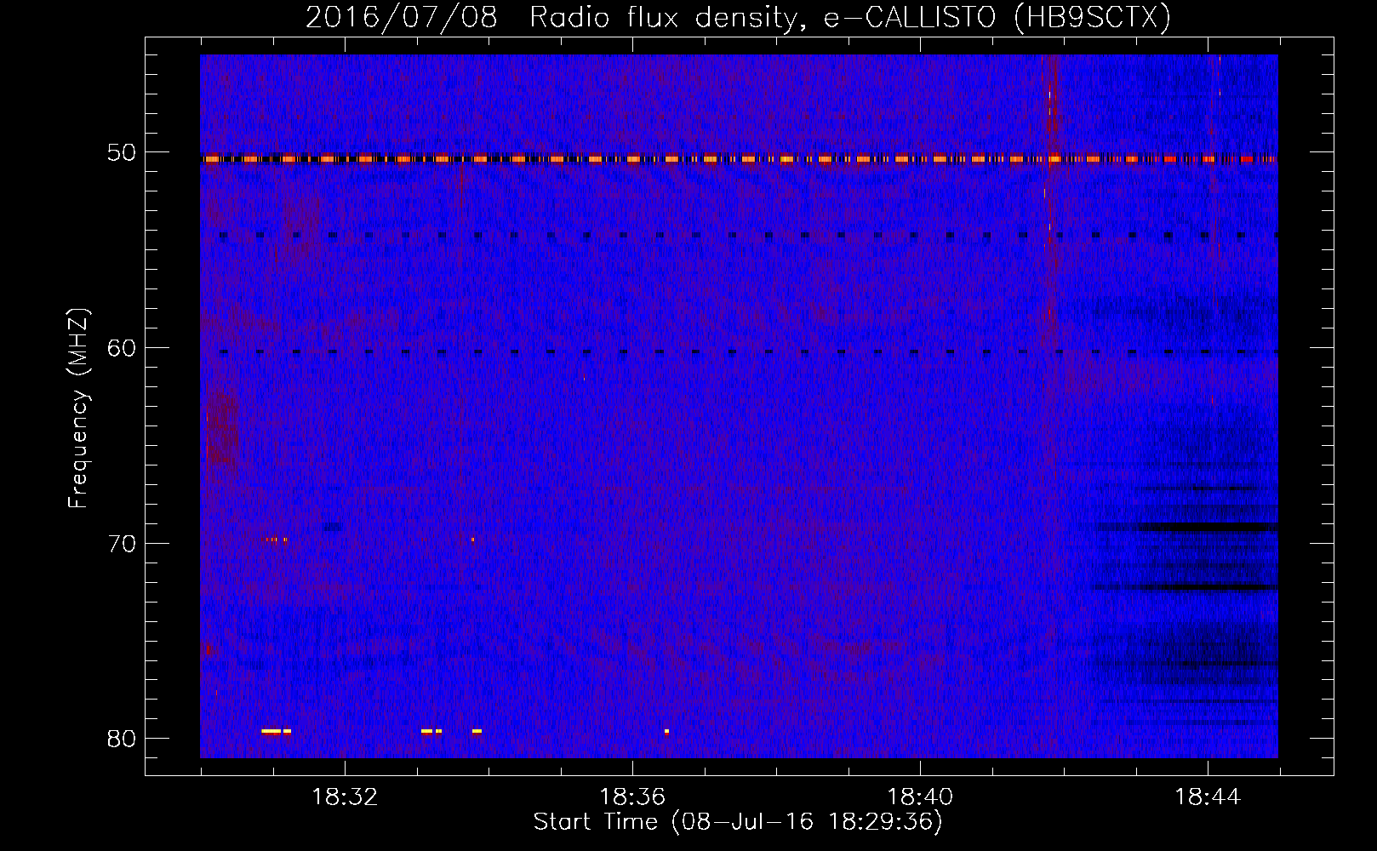The height and width of the screenshot is (851, 1377).
Task: Click the "Start Time (08-Jul-16 18:29:36)" axis label
Action: [x=738, y=822]
